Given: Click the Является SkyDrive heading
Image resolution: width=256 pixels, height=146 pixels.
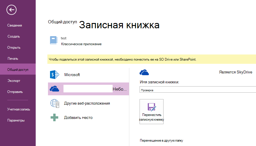Looking at the screenshot, I should click(236, 72).
